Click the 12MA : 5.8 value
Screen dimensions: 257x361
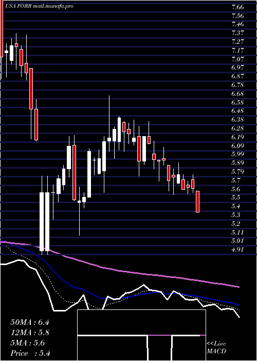pos(30,333)
